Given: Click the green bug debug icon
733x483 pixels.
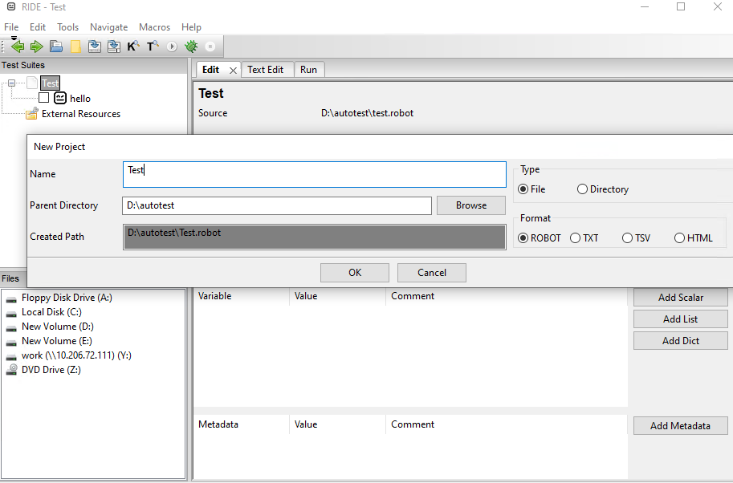Looking at the screenshot, I should pos(191,47).
